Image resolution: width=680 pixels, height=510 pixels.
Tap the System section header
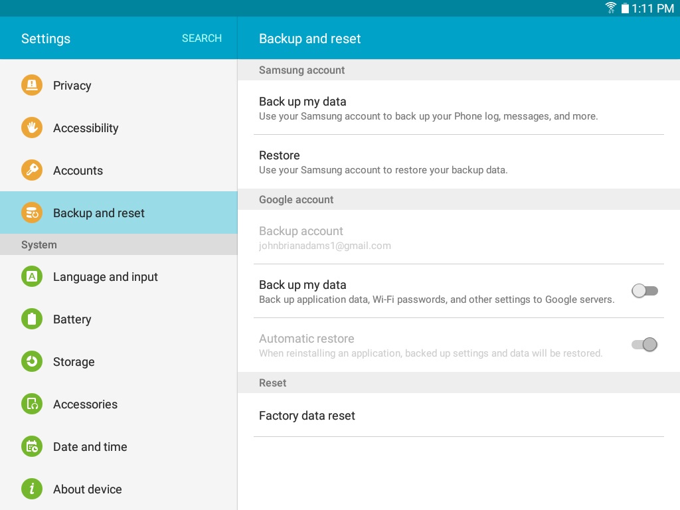pos(119,244)
